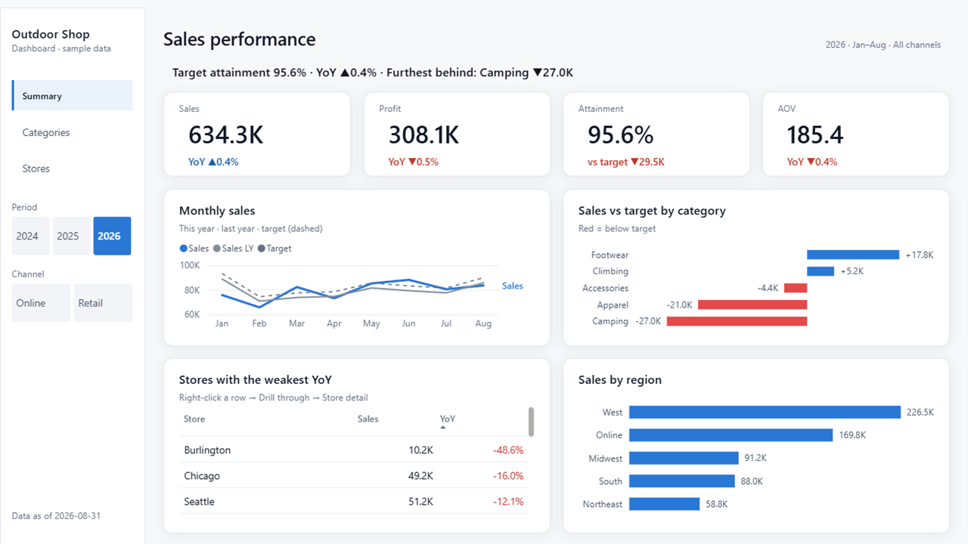Click the target attainment headline text
Screen dimensions: 968x544
pos(373,73)
